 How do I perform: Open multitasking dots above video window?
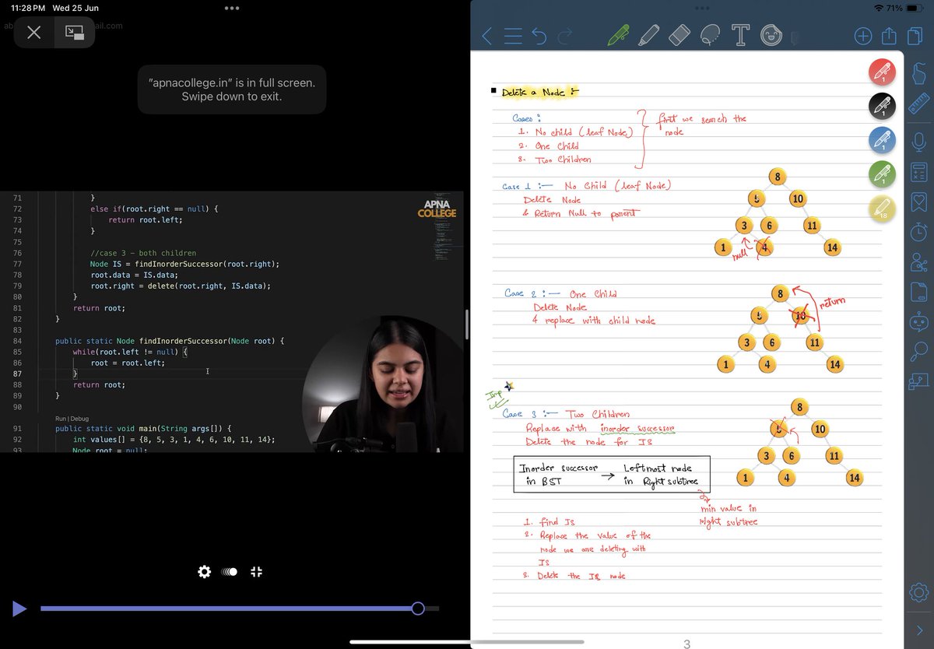[232, 9]
